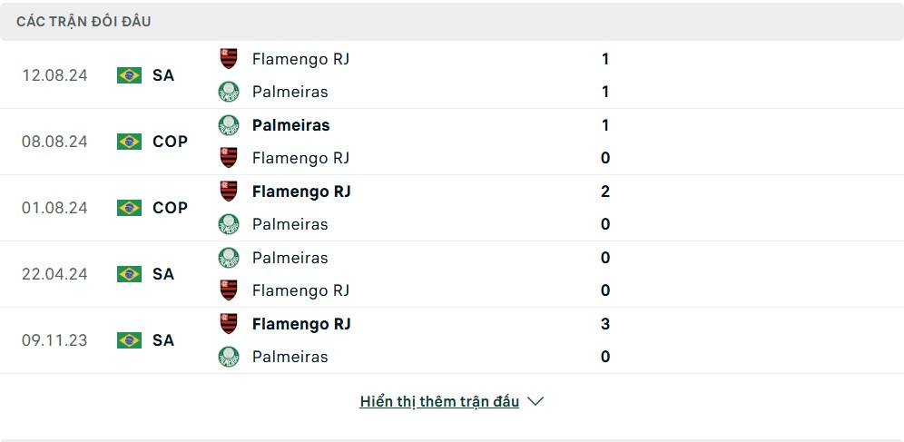Open the 01.08.24 COP match row
This screenshot has width=904, height=442.
[452, 208]
